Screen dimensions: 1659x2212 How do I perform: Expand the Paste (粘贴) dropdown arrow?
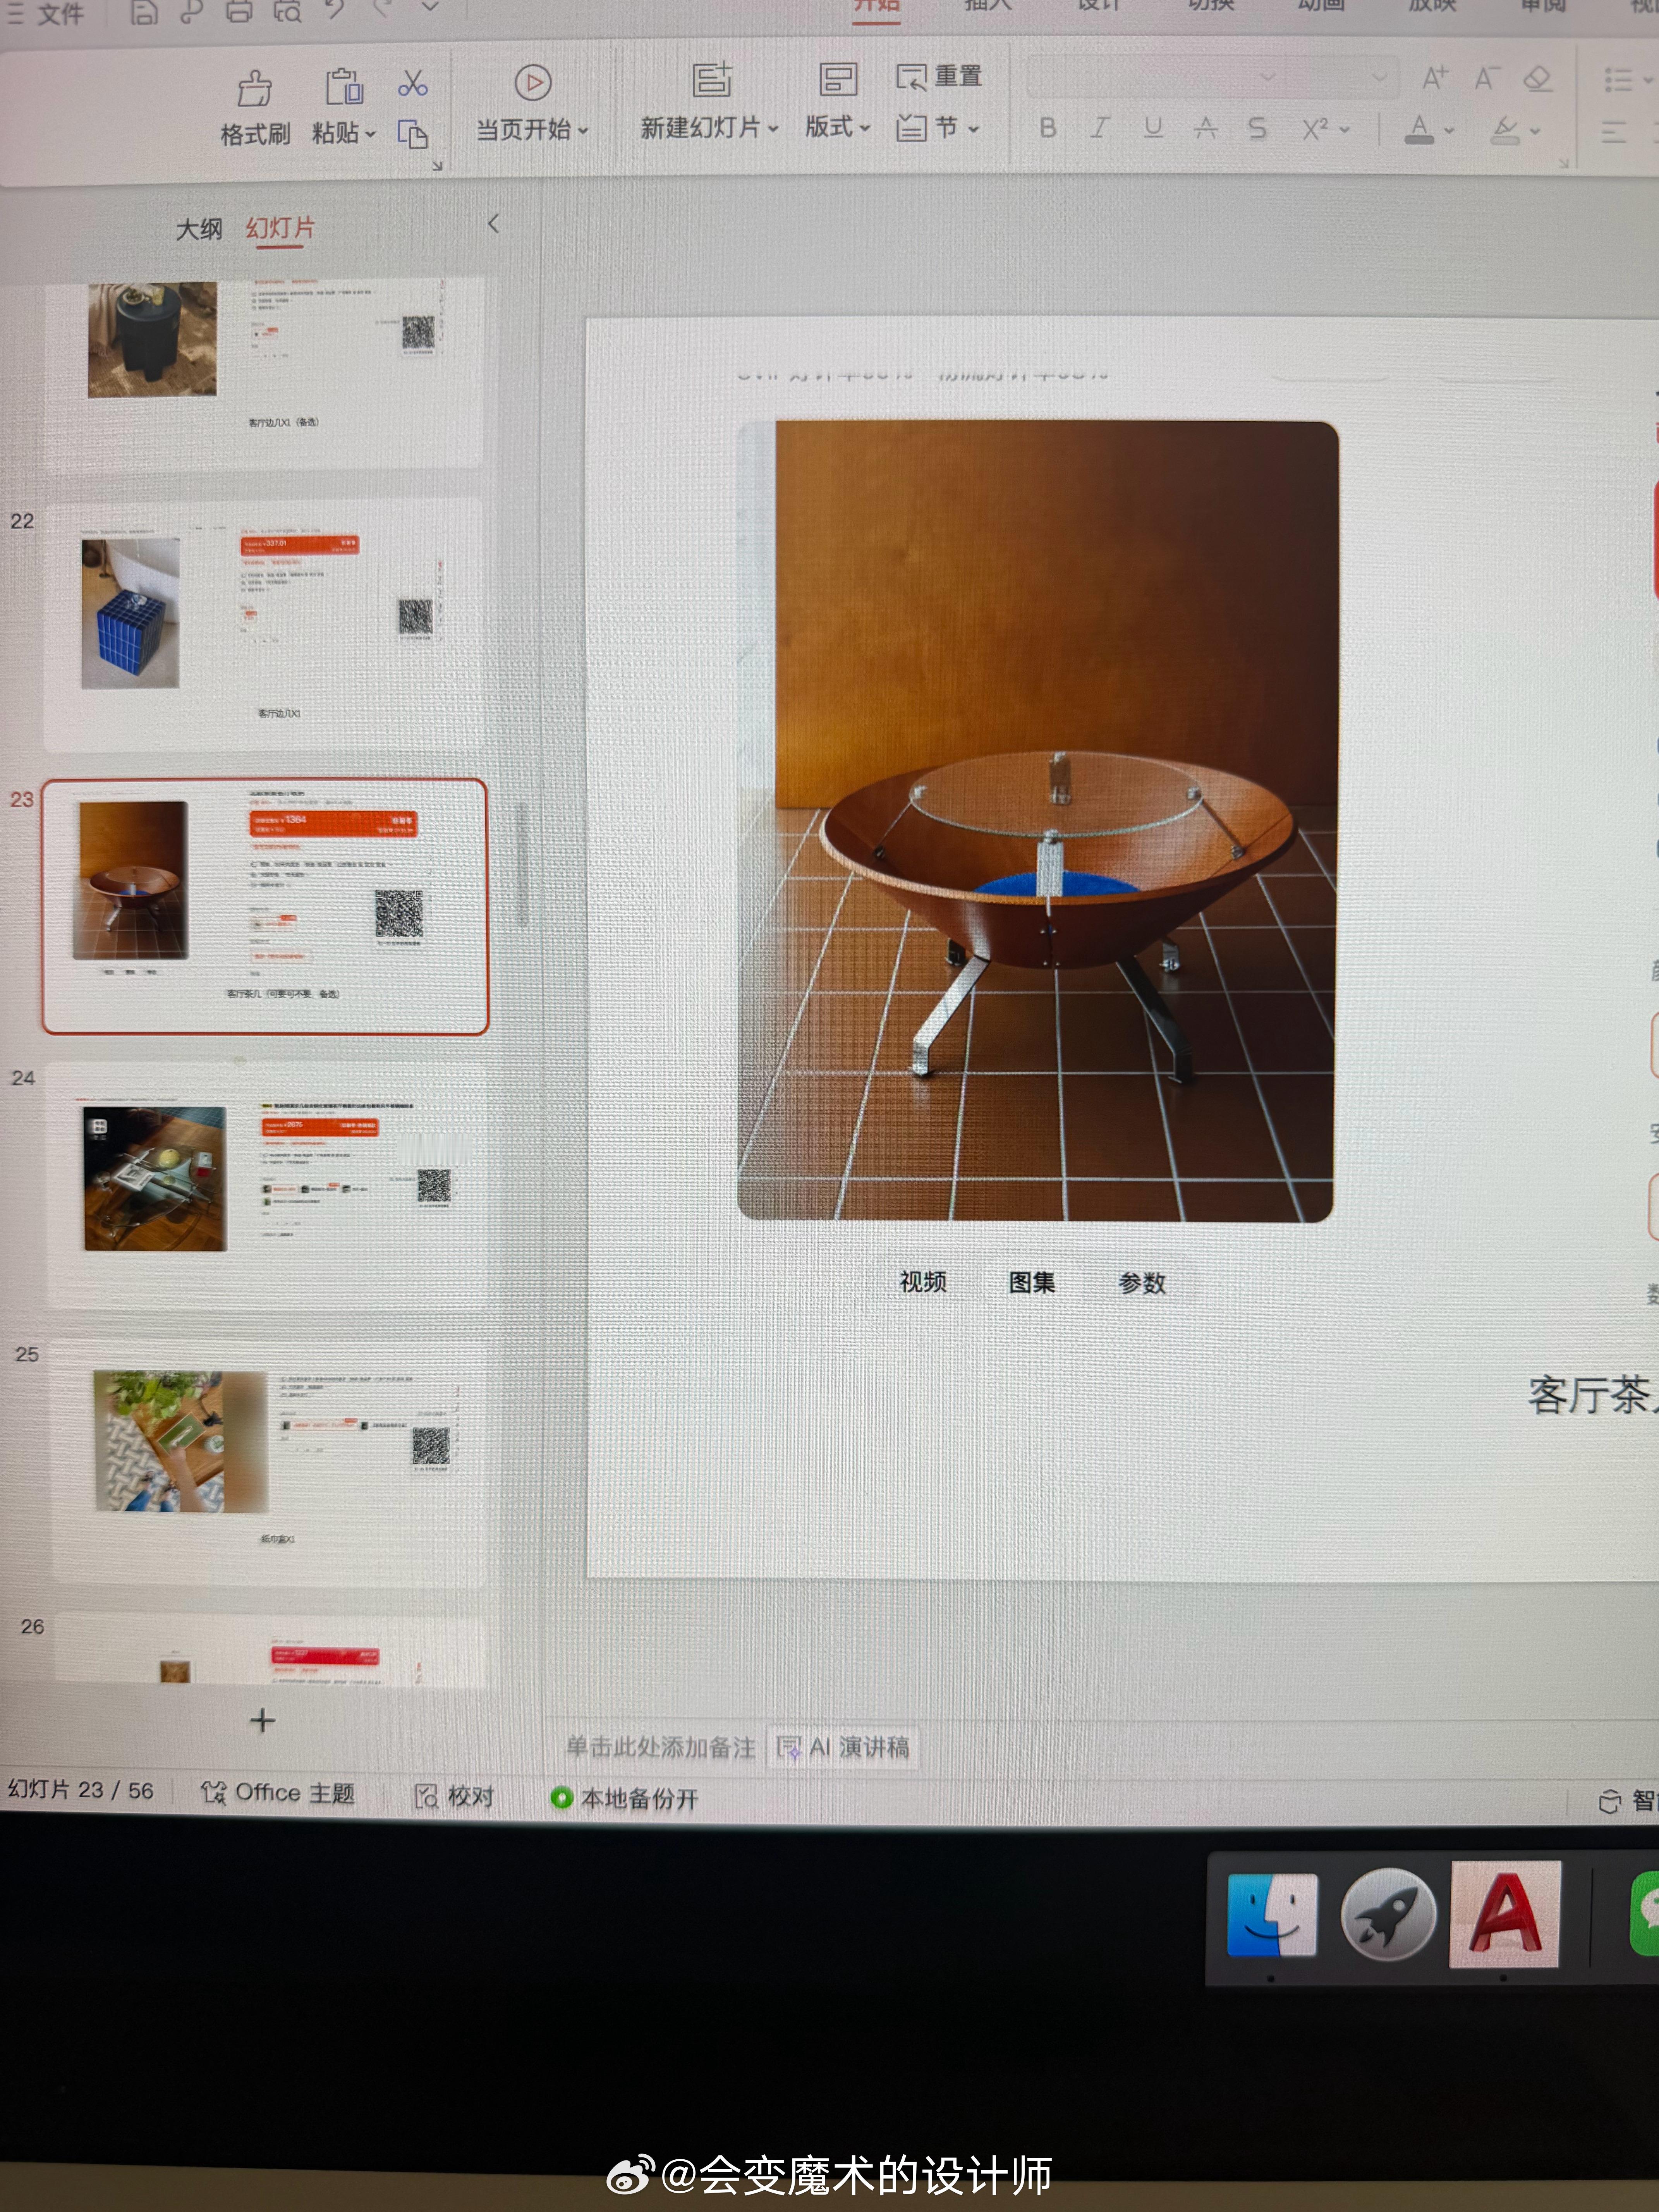pos(370,134)
